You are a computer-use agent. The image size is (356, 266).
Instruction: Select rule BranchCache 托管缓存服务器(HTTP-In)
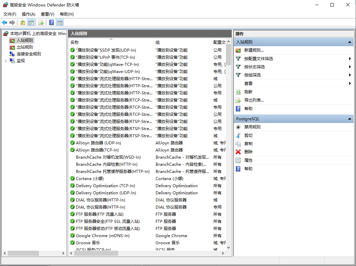tap(113, 172)
